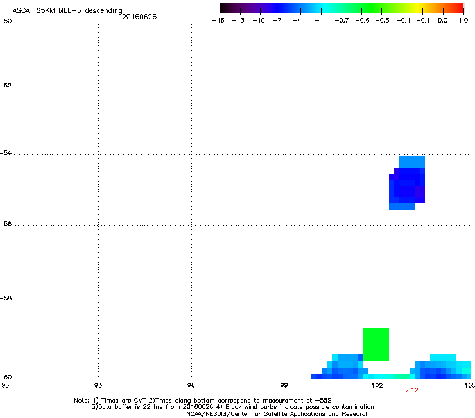
Task: Click the red "2:12" time label
Action: tap(411, 390)
